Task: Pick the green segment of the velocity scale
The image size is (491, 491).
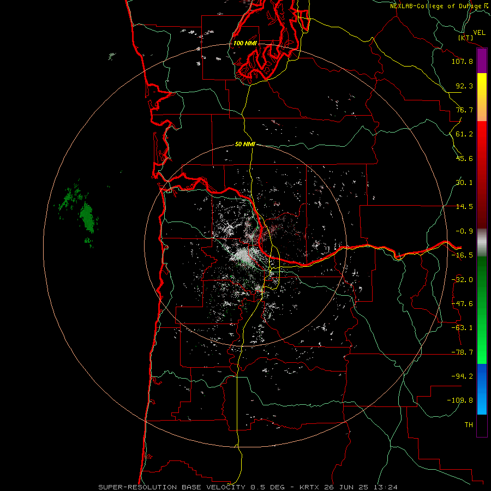Action: click(x=482, y=310)
